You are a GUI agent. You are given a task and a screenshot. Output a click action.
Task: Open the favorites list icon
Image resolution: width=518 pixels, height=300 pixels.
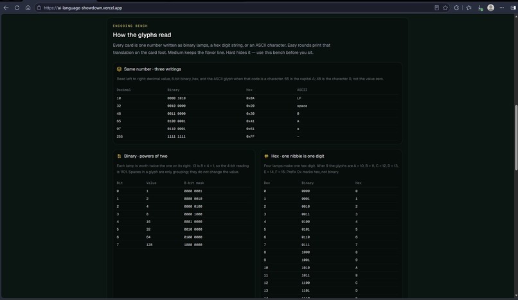click(x=469, y=8)
